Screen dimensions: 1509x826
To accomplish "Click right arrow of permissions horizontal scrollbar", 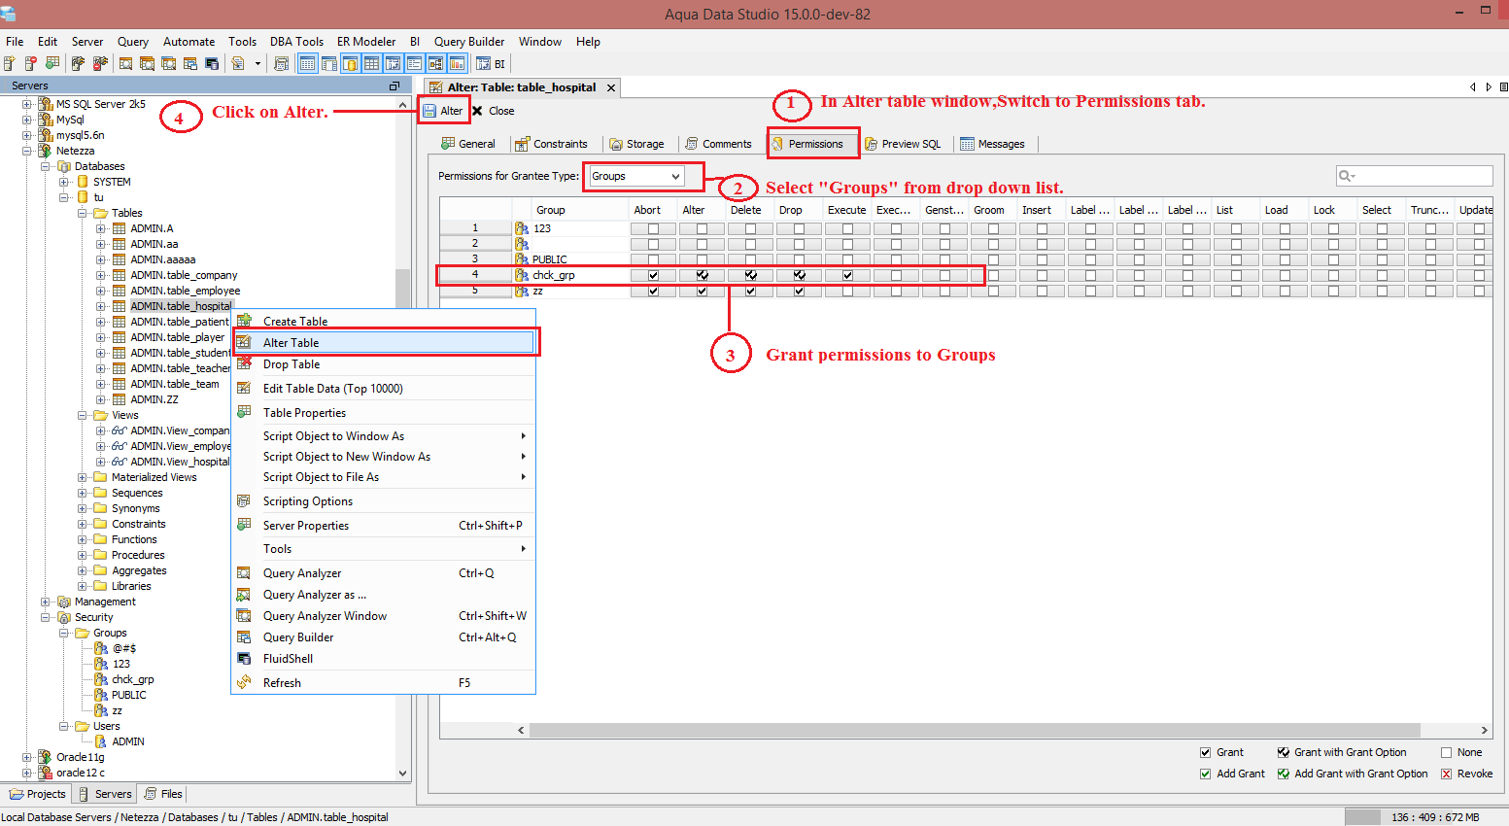I will coord(1484,730).
